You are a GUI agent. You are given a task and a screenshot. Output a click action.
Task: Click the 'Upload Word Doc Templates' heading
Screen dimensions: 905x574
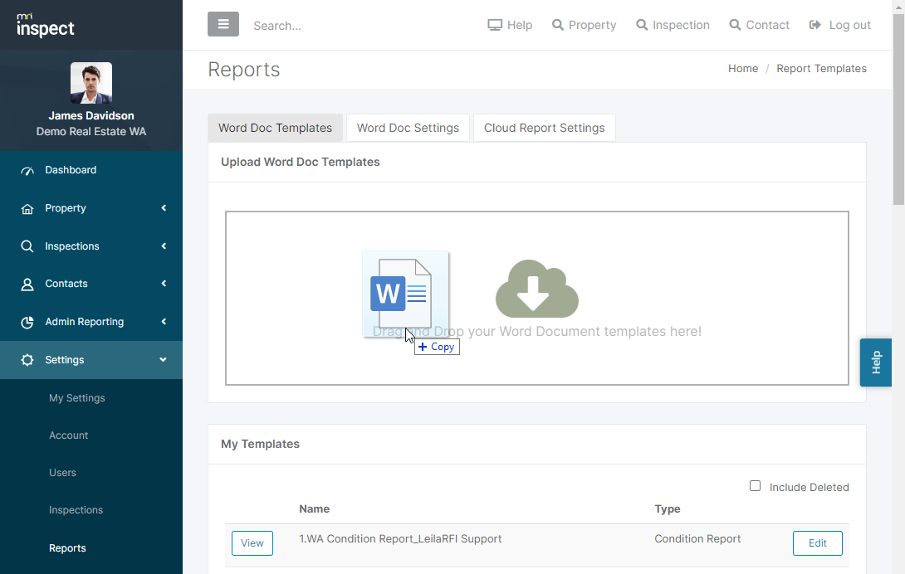click(300, 162)
